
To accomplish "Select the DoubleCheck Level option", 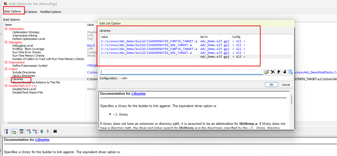I will 24,89.
